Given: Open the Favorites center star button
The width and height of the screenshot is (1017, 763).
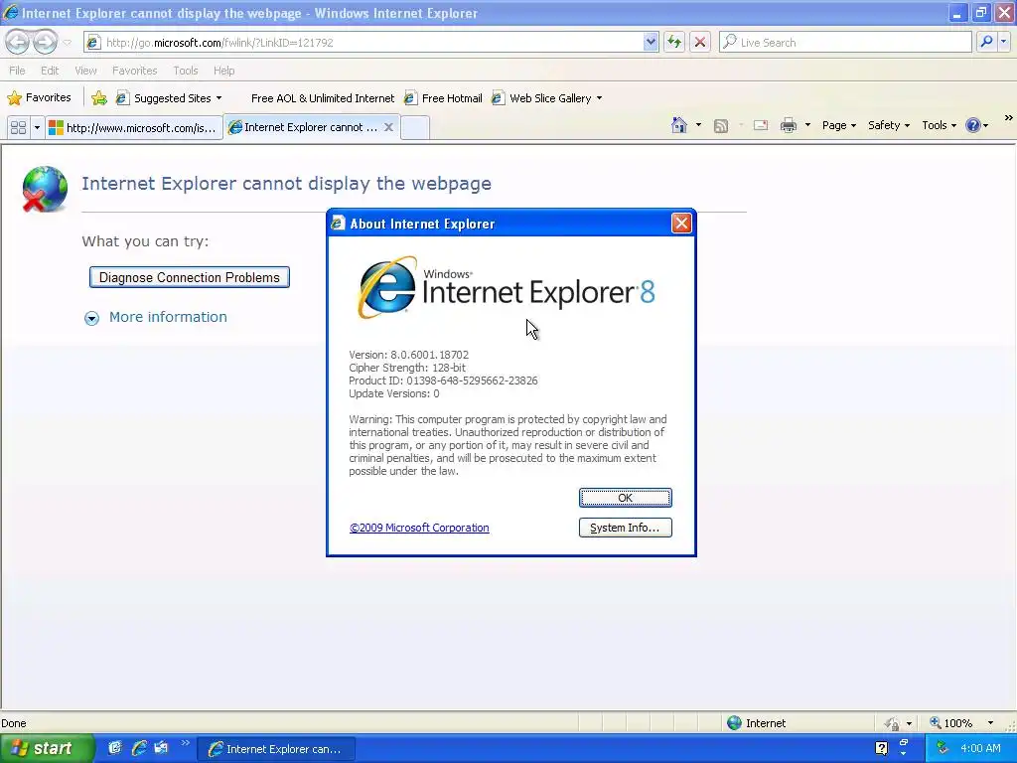Looking at the screenshot, I should pyautogui.click(x=39, y=98).
